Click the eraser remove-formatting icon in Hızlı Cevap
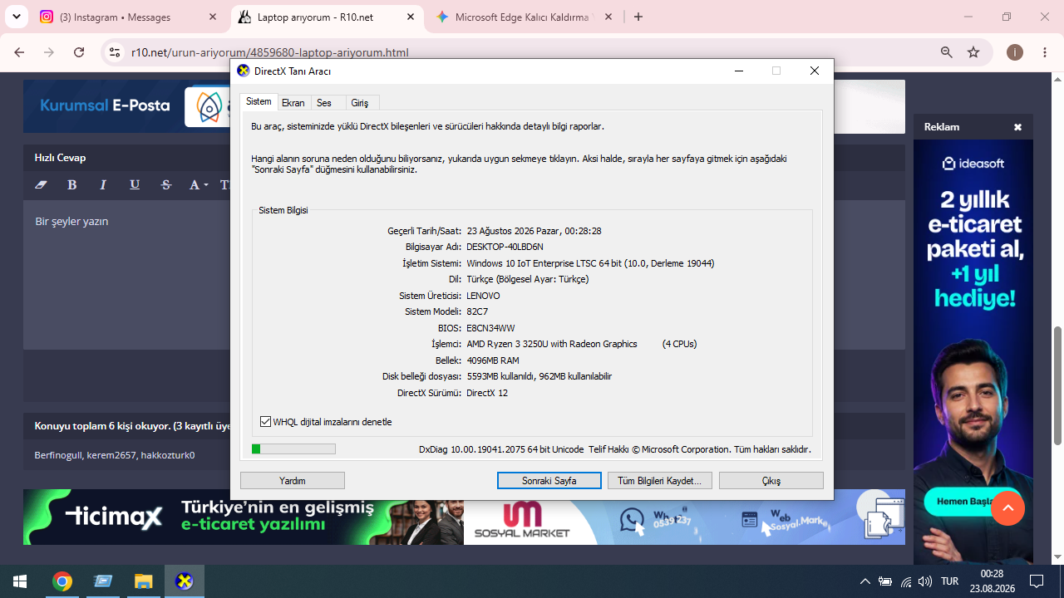Image resolution: width=1064 pixels, height=598 pixels. point(42,184)
